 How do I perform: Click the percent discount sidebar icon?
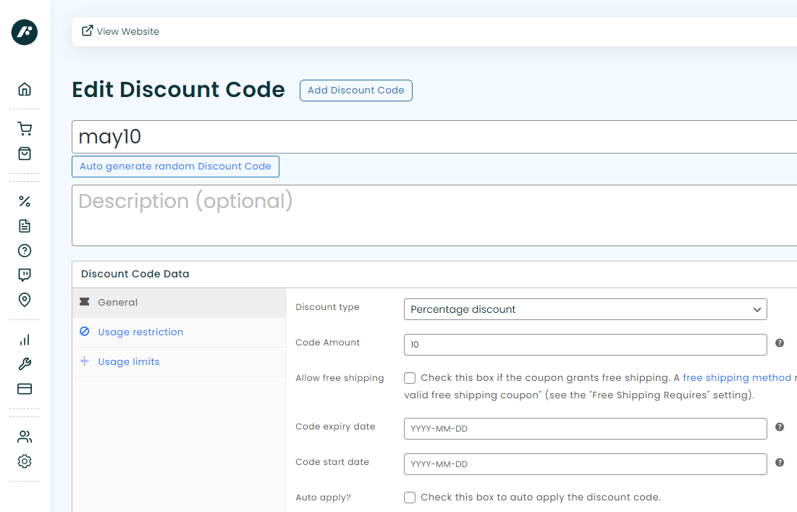click(25, 201)
